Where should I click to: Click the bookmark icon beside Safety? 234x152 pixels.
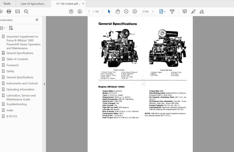3,71
